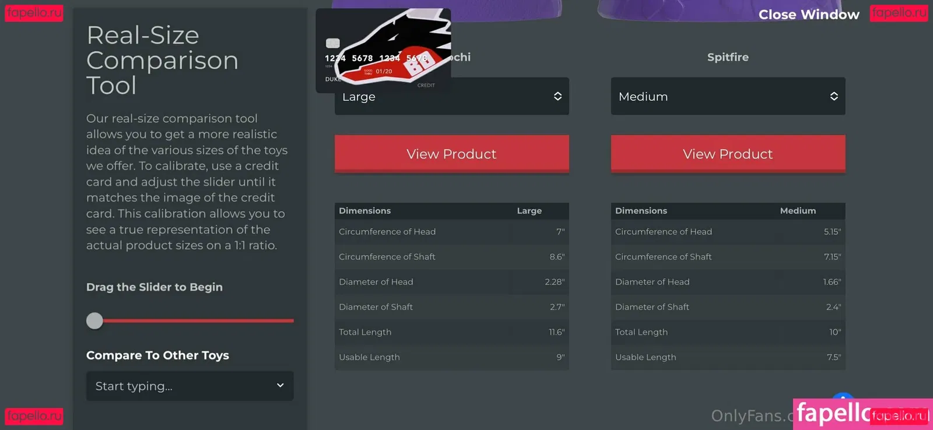933x430 pixels.
Task: Click the 'Start typing...' compare toys field
Action: 181,386
